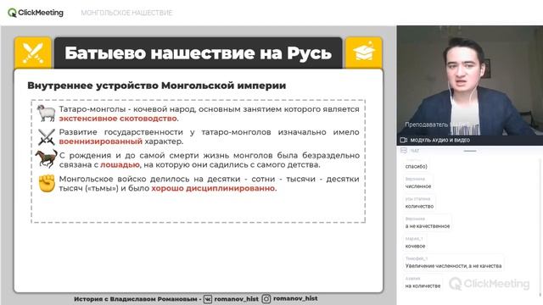The height and width of the screenshot is (305, 543).
Task: Click chat message численное
Action: click(x=418, y=186)
